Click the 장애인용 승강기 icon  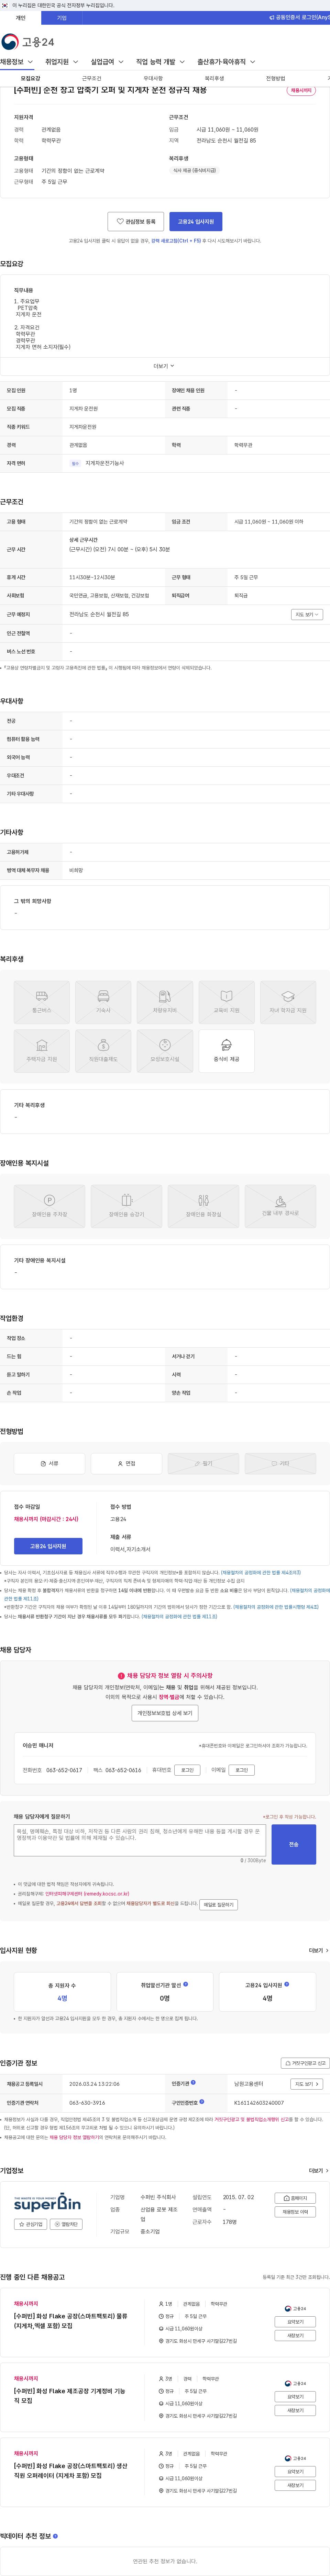(126, 1206)
